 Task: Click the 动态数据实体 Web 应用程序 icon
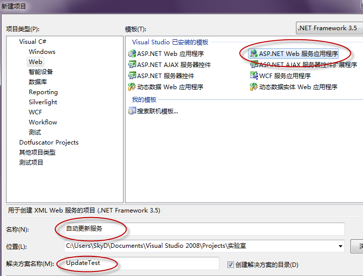pyautogui.click(x=254, y=87)
